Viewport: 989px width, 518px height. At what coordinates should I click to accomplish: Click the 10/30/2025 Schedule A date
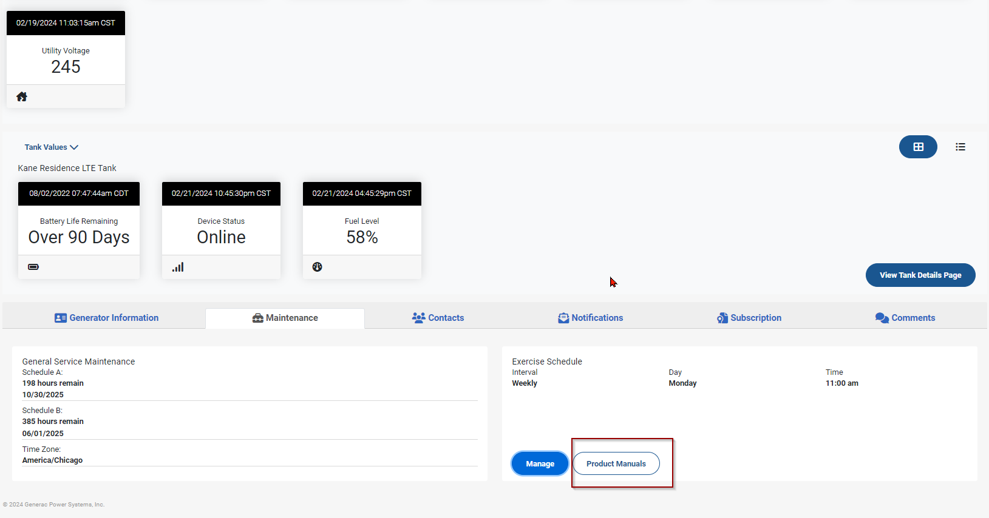tap(42, 395)
